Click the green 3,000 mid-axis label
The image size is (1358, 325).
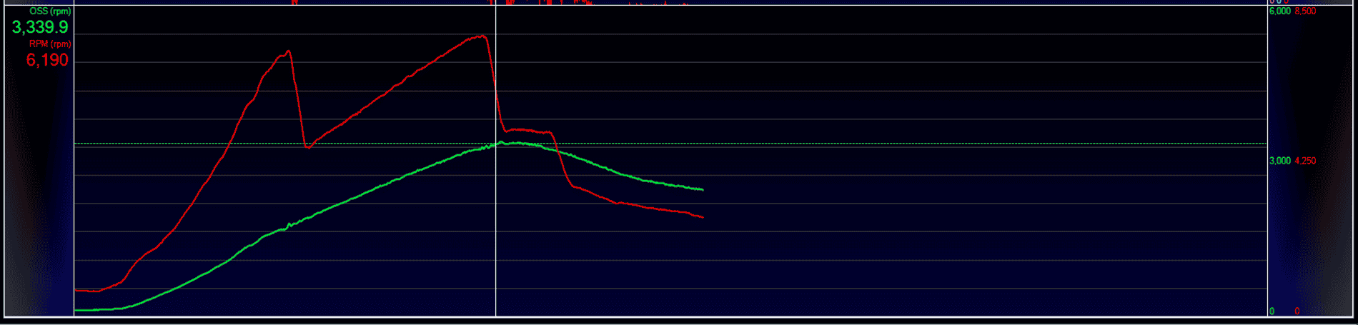1279,161
